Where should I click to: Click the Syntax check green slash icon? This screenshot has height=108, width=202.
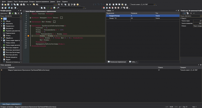(48, 8)
